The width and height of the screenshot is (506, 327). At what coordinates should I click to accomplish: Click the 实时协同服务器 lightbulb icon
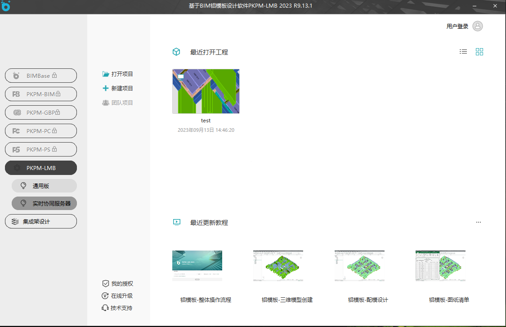(x=23, y=203)
